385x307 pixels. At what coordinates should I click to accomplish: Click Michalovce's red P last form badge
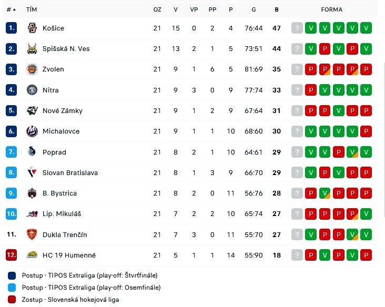coord(366,131)
